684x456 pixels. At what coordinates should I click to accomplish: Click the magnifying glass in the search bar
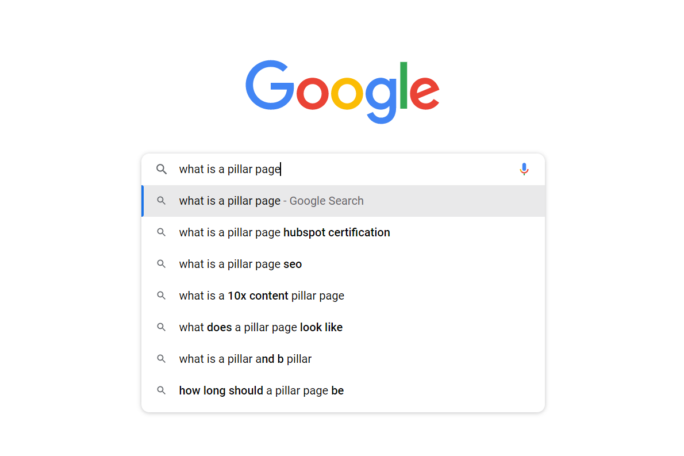coord(162,169)
